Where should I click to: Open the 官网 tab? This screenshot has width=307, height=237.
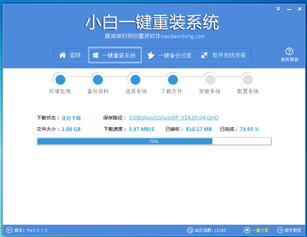point(70,56)
